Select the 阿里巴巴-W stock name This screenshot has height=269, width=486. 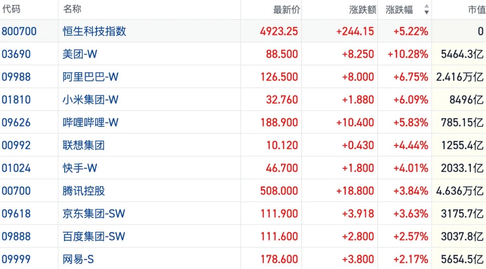[x=90, y=77]
